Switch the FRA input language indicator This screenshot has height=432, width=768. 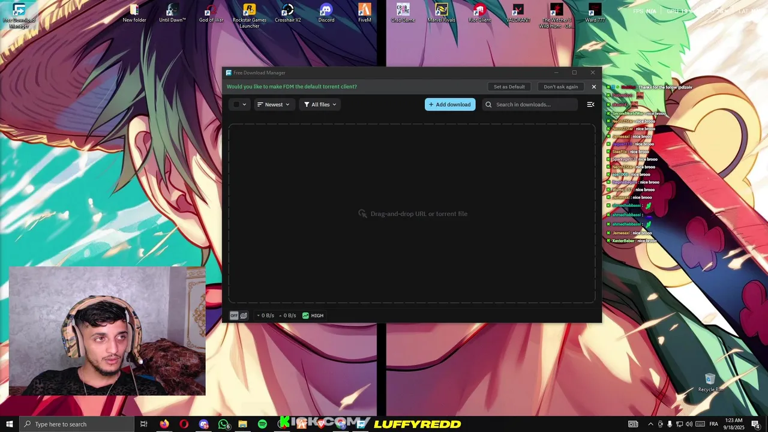click(714, 424)
